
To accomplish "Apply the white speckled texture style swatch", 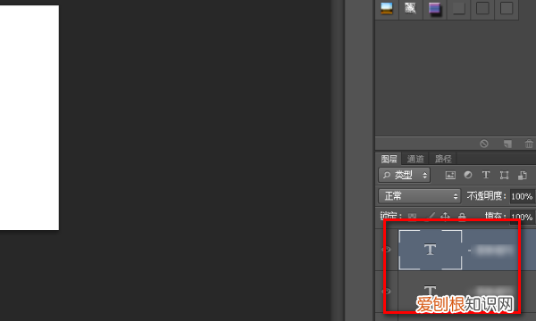I will click(x=410, y=8).
